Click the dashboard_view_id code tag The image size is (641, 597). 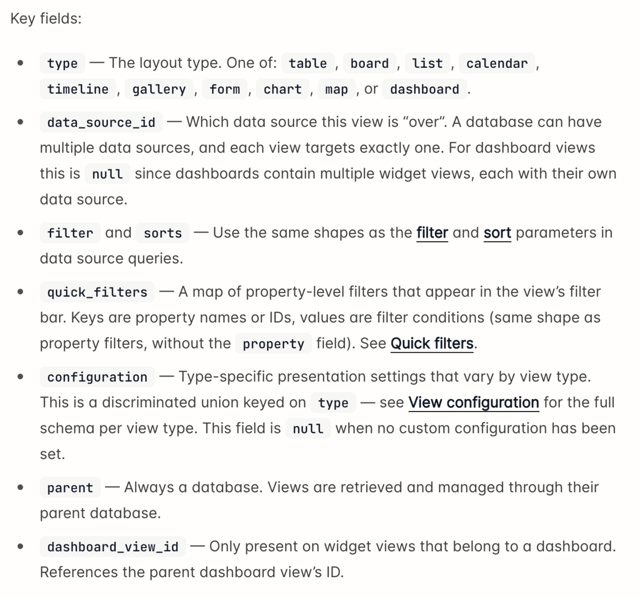point(113,546)
